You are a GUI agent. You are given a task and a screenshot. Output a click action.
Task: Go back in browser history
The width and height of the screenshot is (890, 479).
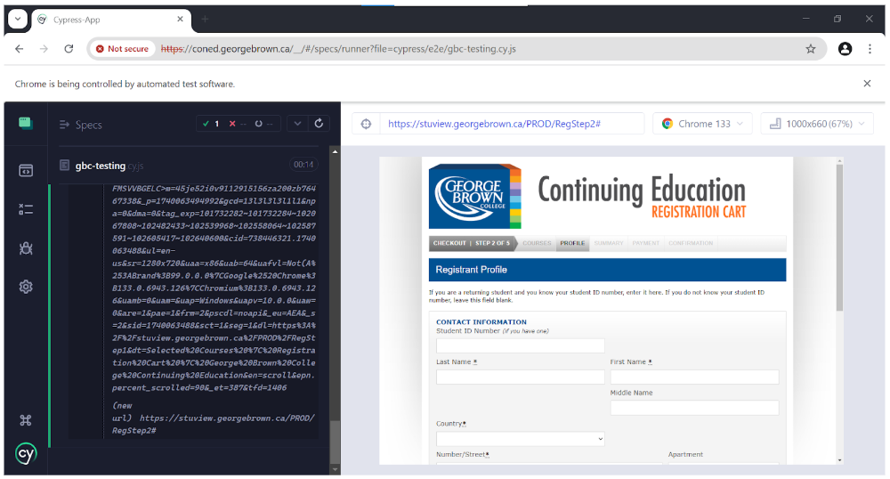(20, 49)
